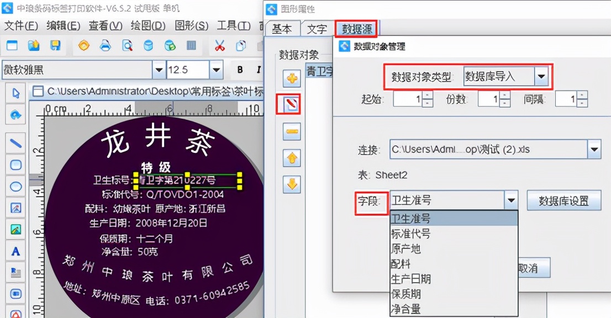Print the label via the printer icon

105,46
